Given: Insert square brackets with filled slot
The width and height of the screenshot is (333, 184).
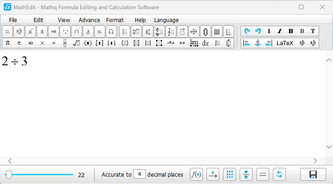Looking at the screenshot, I should [100, 43].
